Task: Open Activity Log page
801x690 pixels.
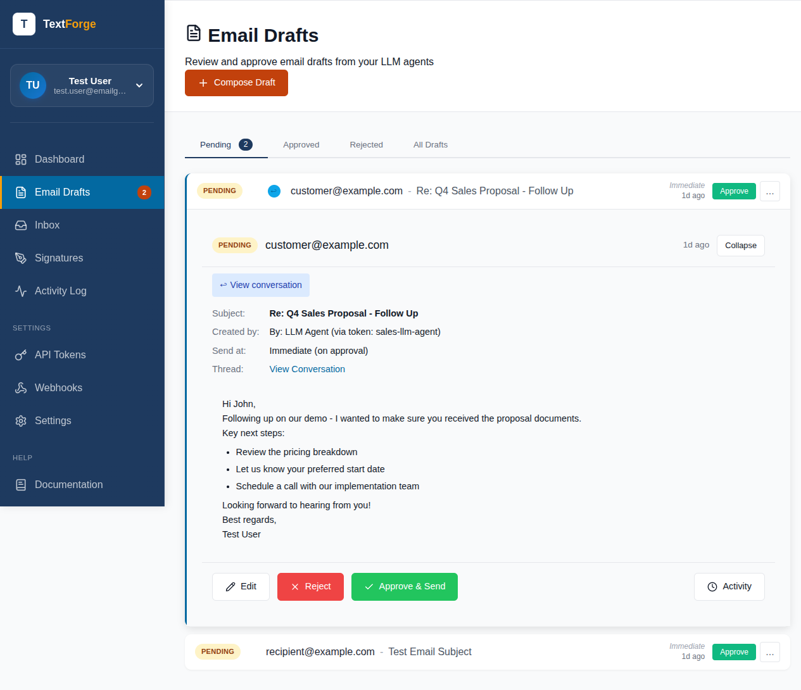Action: point(82,291)
